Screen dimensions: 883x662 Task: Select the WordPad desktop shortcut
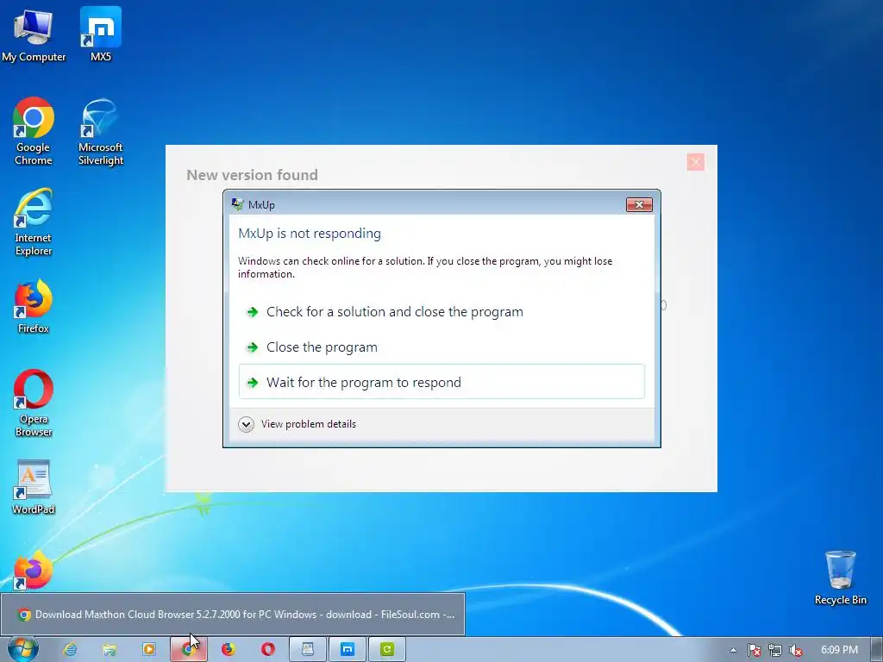[x=34, y=487]
